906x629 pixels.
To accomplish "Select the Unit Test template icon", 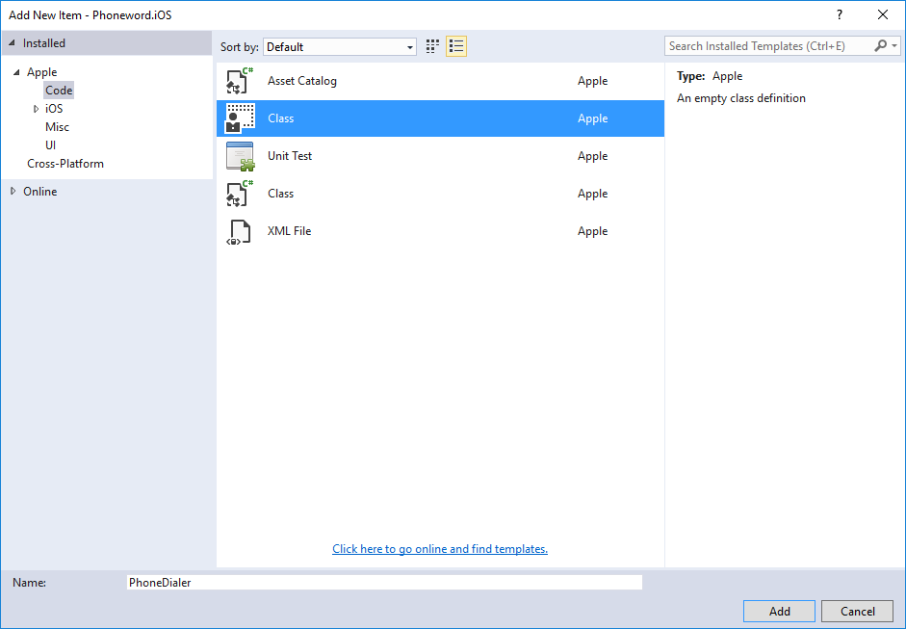I will (240, 156).
